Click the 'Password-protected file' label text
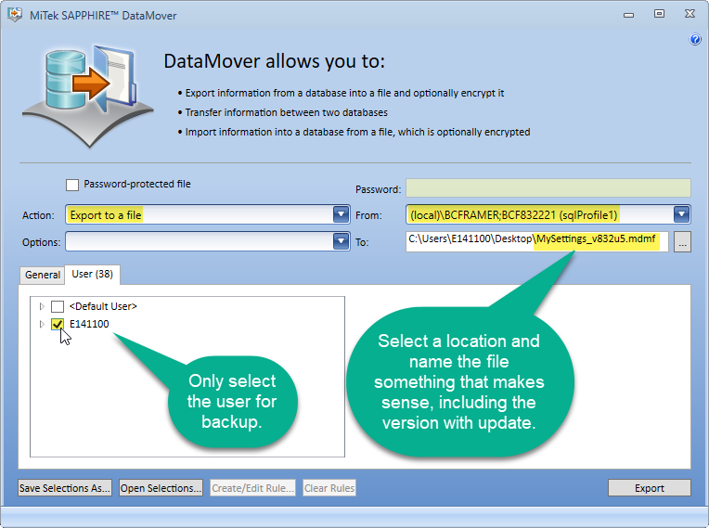709x528 pixels. tap(137, 184)
